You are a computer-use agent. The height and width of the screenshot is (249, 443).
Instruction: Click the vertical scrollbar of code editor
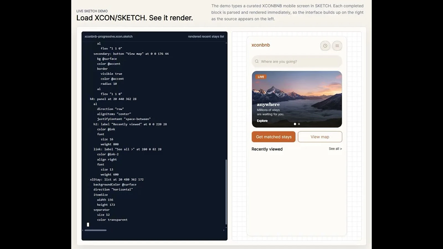click(x=226, y=192)
